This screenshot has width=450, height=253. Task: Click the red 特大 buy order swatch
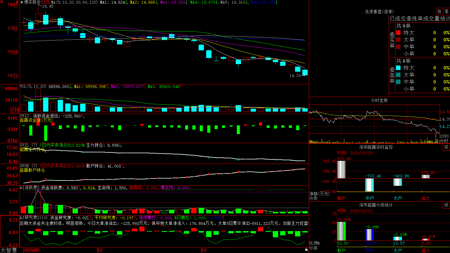[x=398, y=33]
